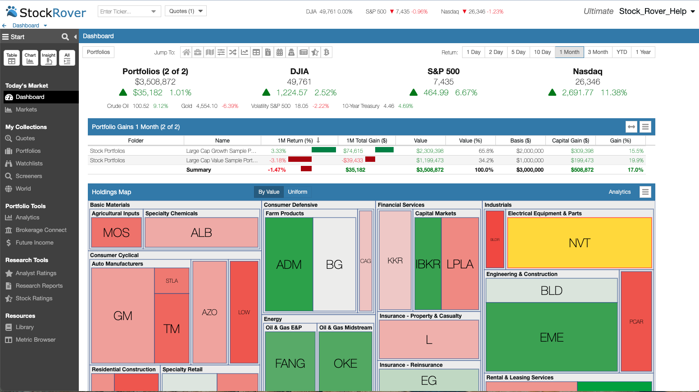This screenshot has height=392, width=699.
Task: Click the Bitcoin icon in Jump To
Action: [x=327, y=52]
